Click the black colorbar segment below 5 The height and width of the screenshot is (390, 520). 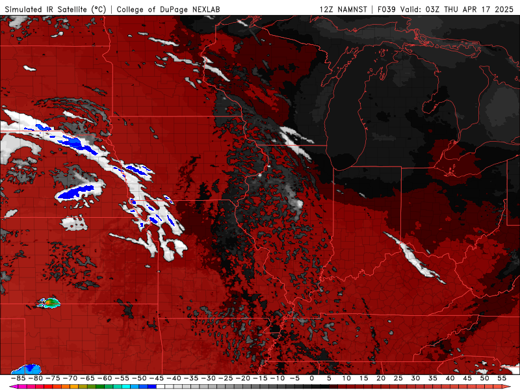[325, 387]
